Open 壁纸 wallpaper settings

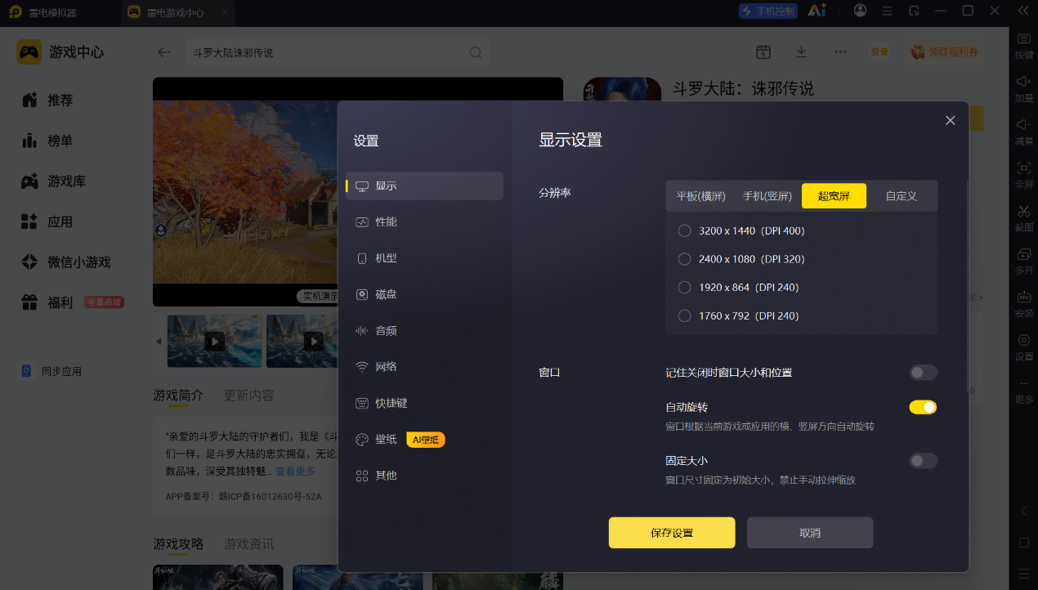click(424, 440)
